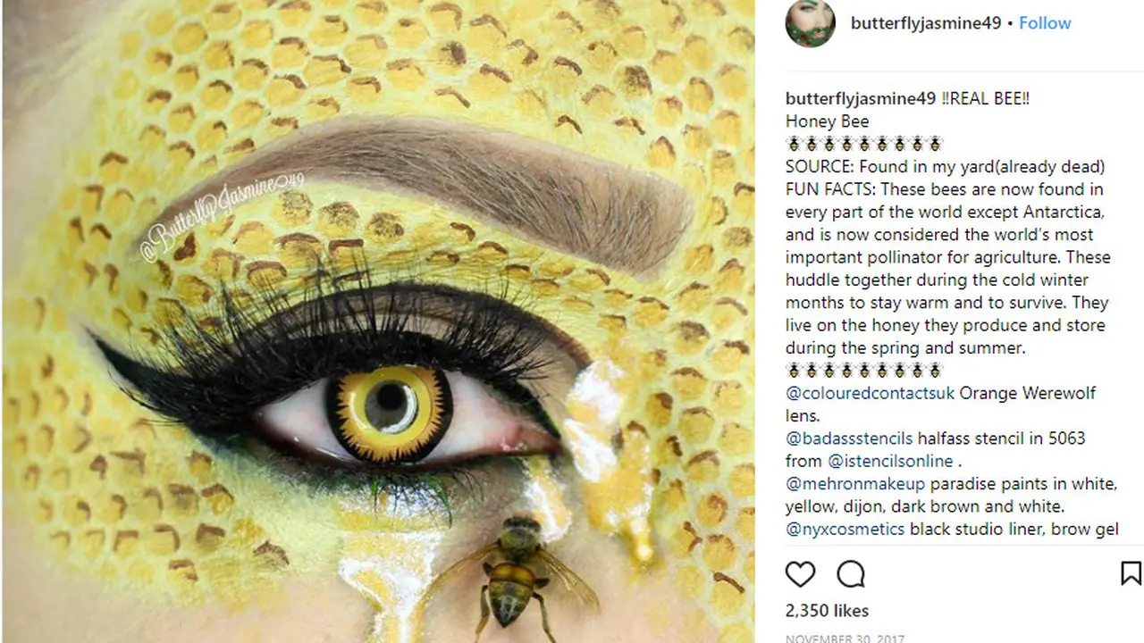
Task: Open the @istencilsonline mention
Action: click(890, 462)
